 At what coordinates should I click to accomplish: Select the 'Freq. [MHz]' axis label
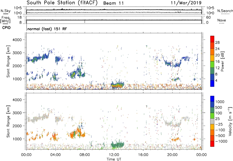5,20
